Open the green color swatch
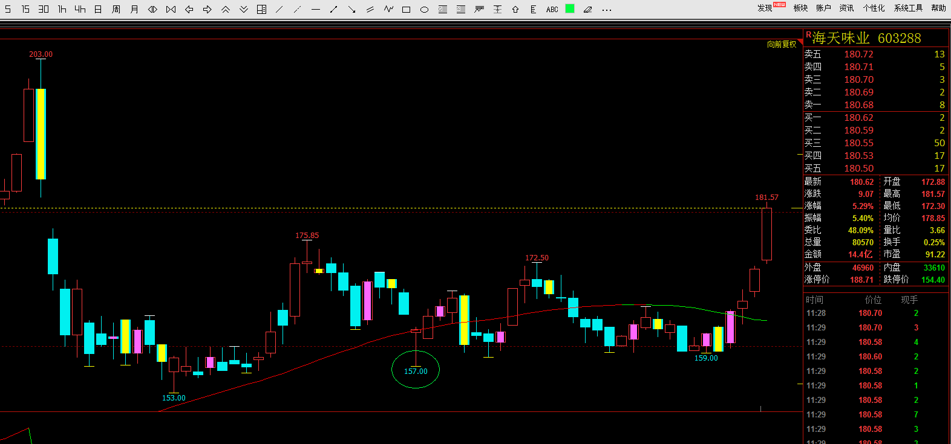This screenshot has height=444, width=951. tap(570, 8)
